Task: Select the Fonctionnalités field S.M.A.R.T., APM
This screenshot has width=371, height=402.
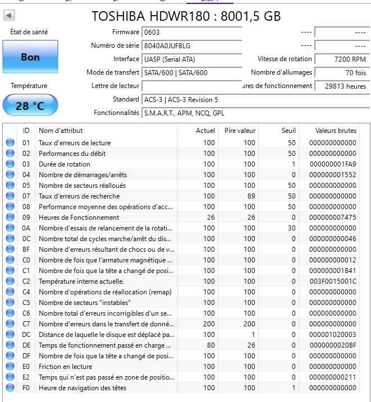Action: 255,113
